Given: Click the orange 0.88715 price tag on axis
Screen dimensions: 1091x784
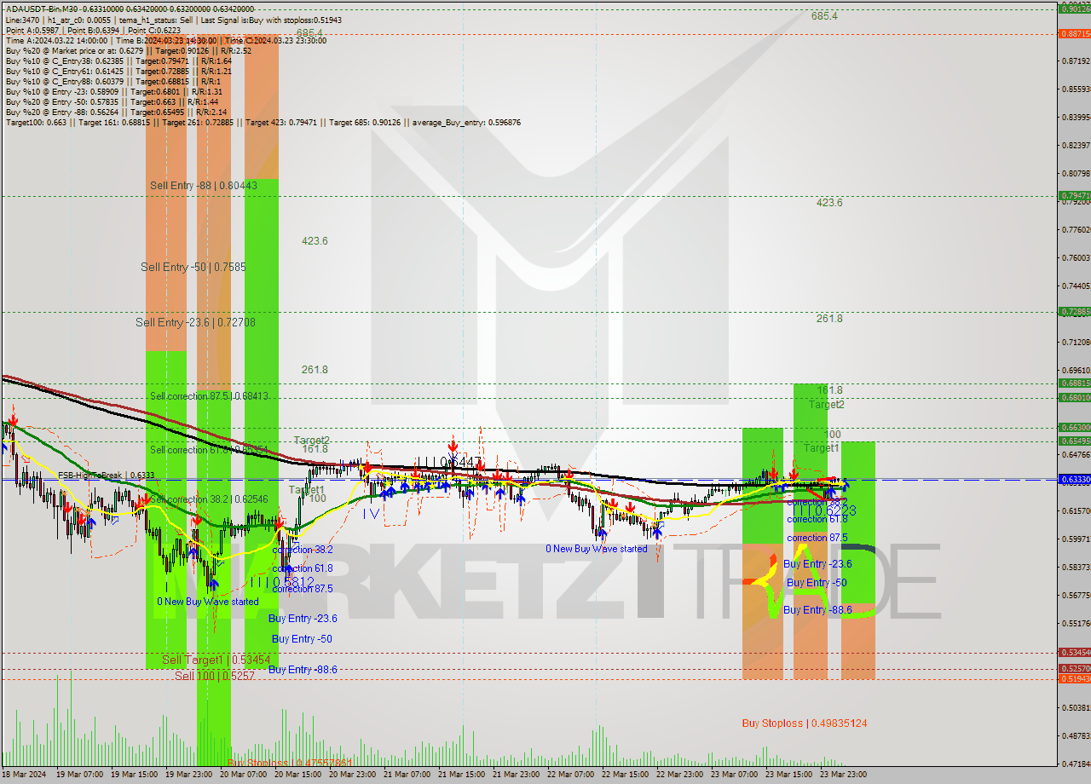Looking at the screenshot, I should point(1074,34).
